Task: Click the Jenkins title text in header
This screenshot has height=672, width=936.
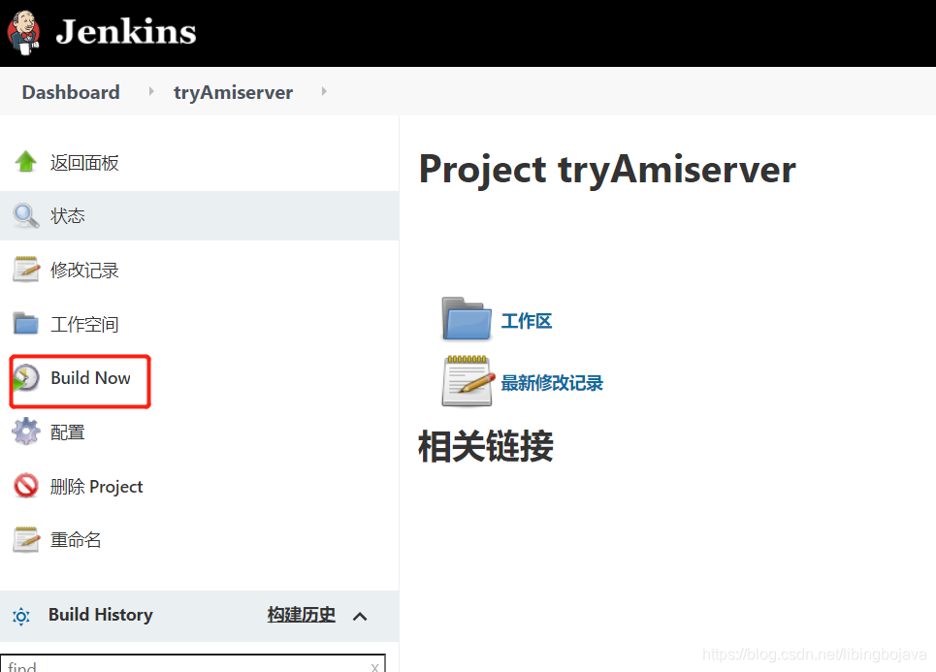Action: [x=126, y=32]
